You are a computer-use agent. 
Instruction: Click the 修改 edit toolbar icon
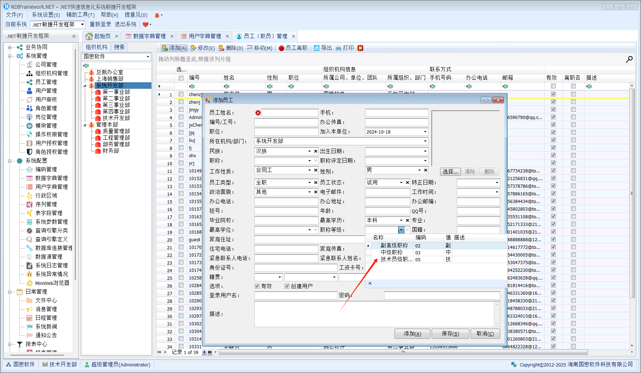point(194,48)
